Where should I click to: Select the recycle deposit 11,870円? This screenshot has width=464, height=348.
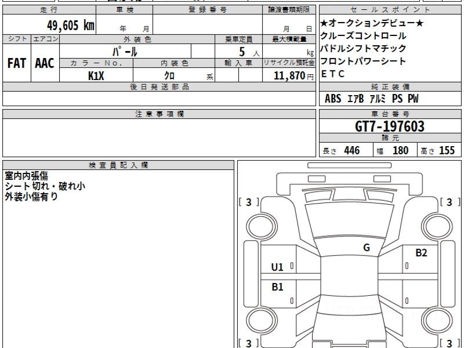[x=293, y=76]
